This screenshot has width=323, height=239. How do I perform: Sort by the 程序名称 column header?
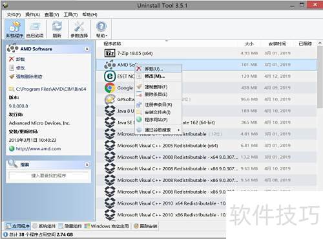pyautogui.click(x=112, y=43)
